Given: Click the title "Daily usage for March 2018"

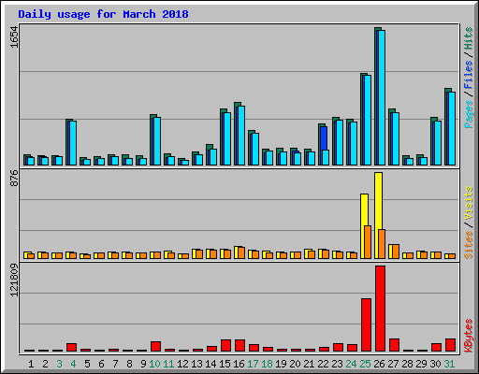Looking at the screenshot, I should point(103,14).
